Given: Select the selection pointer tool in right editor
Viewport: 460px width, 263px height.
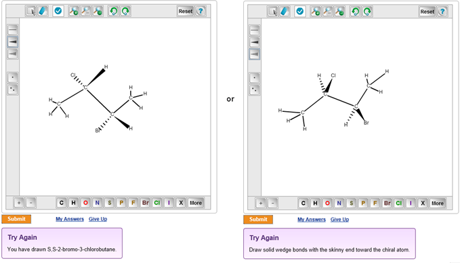Looking at the screenshot, I should [x=272, y=12].
